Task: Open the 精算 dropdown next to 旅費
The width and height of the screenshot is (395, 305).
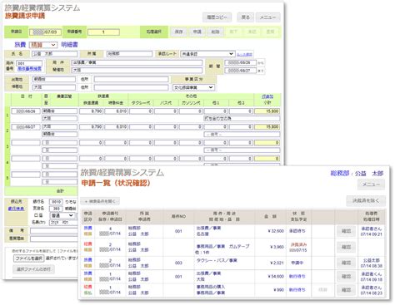Action: tap(43, 45)
